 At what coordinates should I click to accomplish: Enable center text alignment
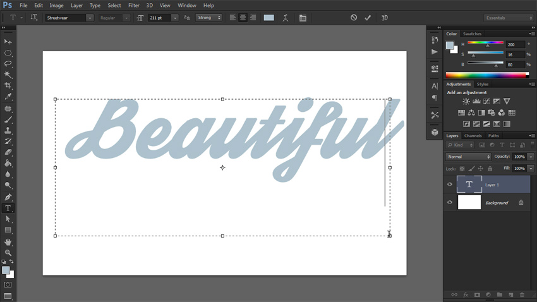pos(243,18)
